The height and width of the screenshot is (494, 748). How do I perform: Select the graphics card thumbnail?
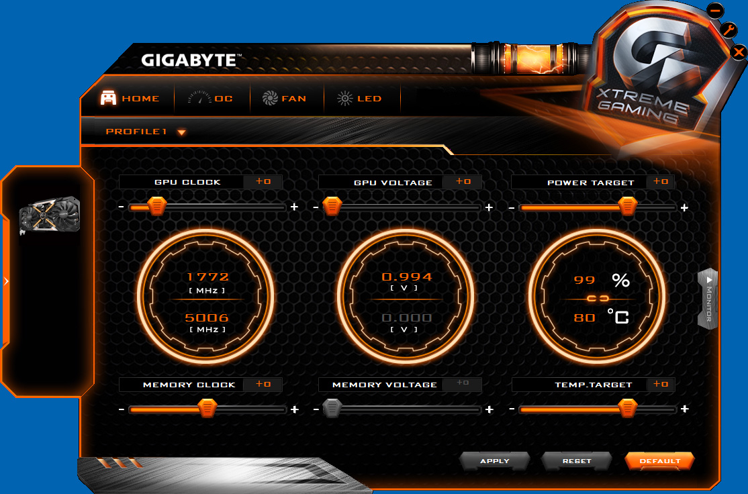click(x=49, y=215)
